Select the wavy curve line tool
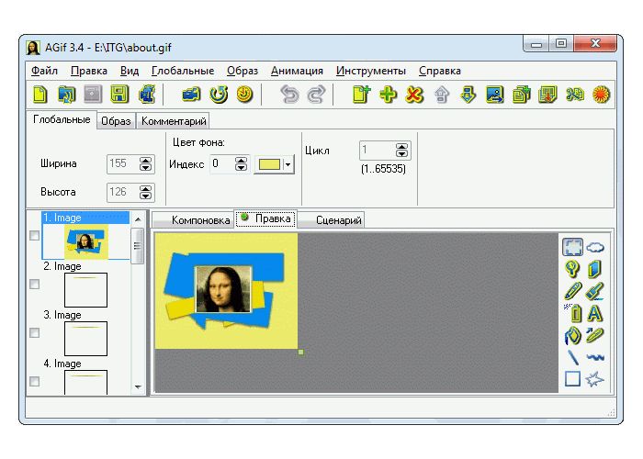Screen dimensions: 643x459 (595, 357)
